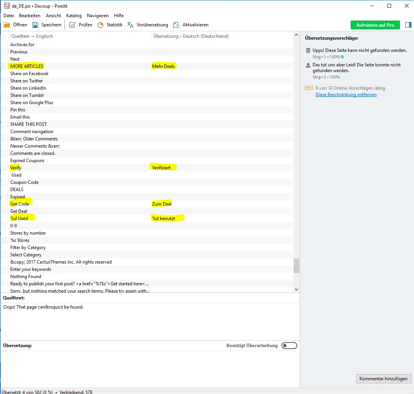Screen dimensions: 414x394
Task: Select the 'Share on Google Plus' row
Action: [147, 103]
